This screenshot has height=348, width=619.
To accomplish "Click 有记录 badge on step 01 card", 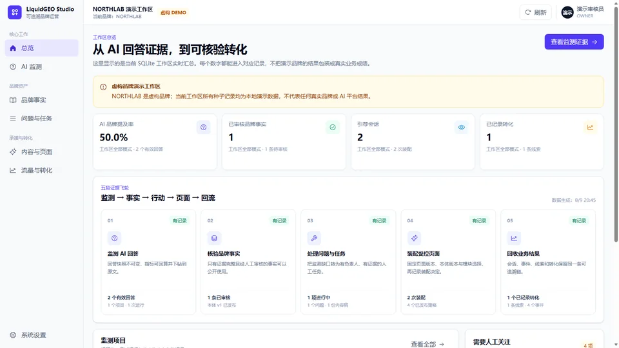I will 180,220.
